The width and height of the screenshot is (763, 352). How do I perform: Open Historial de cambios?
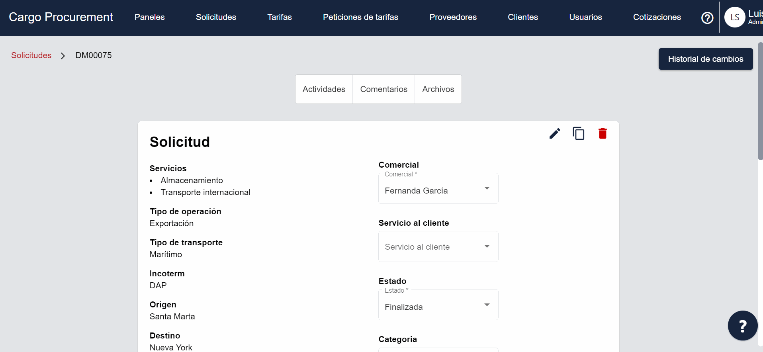tap(705, 59)
